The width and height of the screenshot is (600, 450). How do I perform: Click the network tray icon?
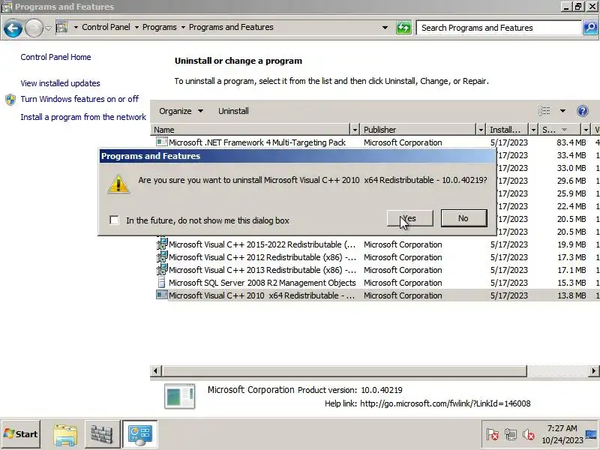(x=511, y=434)
